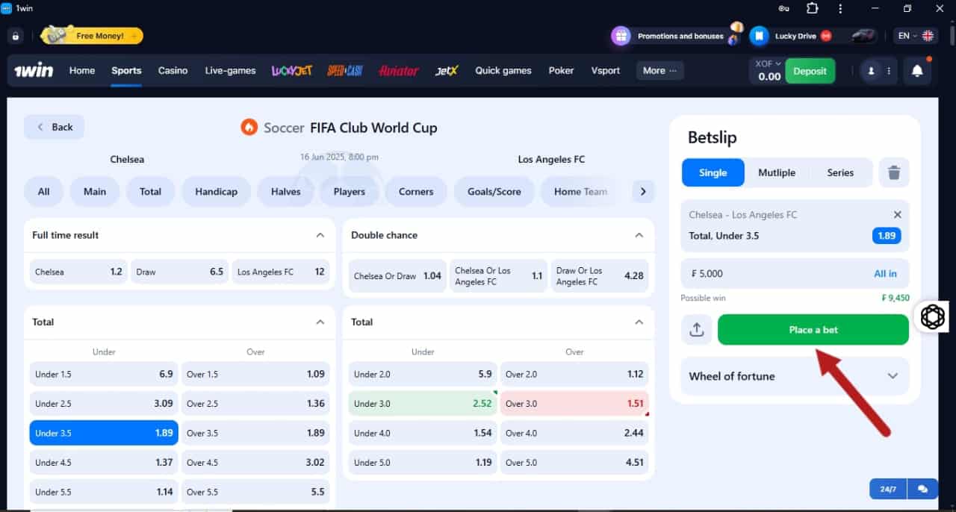Image resolution: width=956 pixels, height=512 pixels.
Task: Open the browser three-dot menu
Action: pyautogui.click(x=840, y=8)
